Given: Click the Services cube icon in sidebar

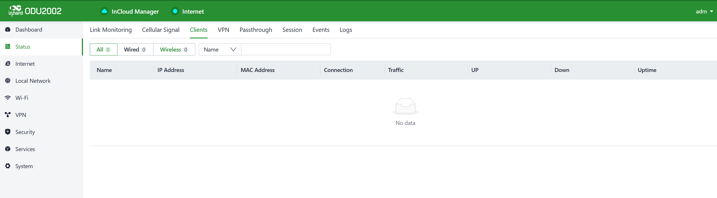Looking at the screenshot, I should 8,149.
